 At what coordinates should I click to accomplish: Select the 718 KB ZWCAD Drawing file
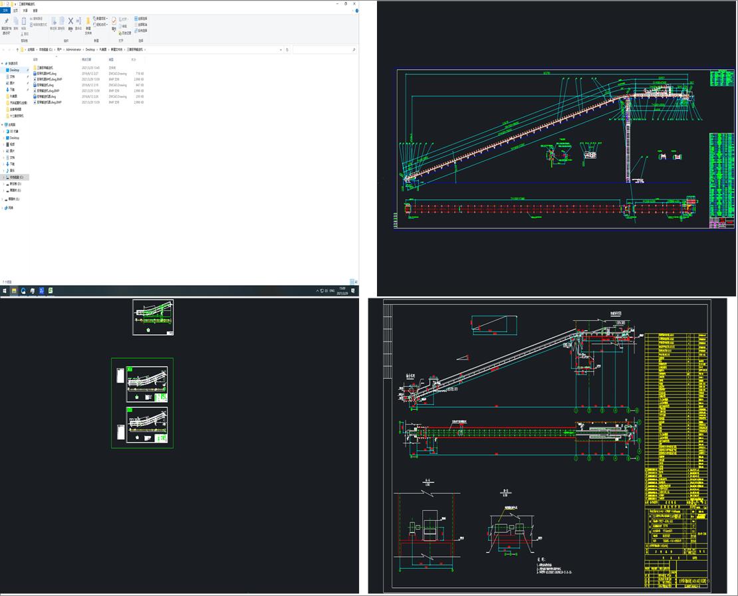pyautogui.click(x=88, y=74)
